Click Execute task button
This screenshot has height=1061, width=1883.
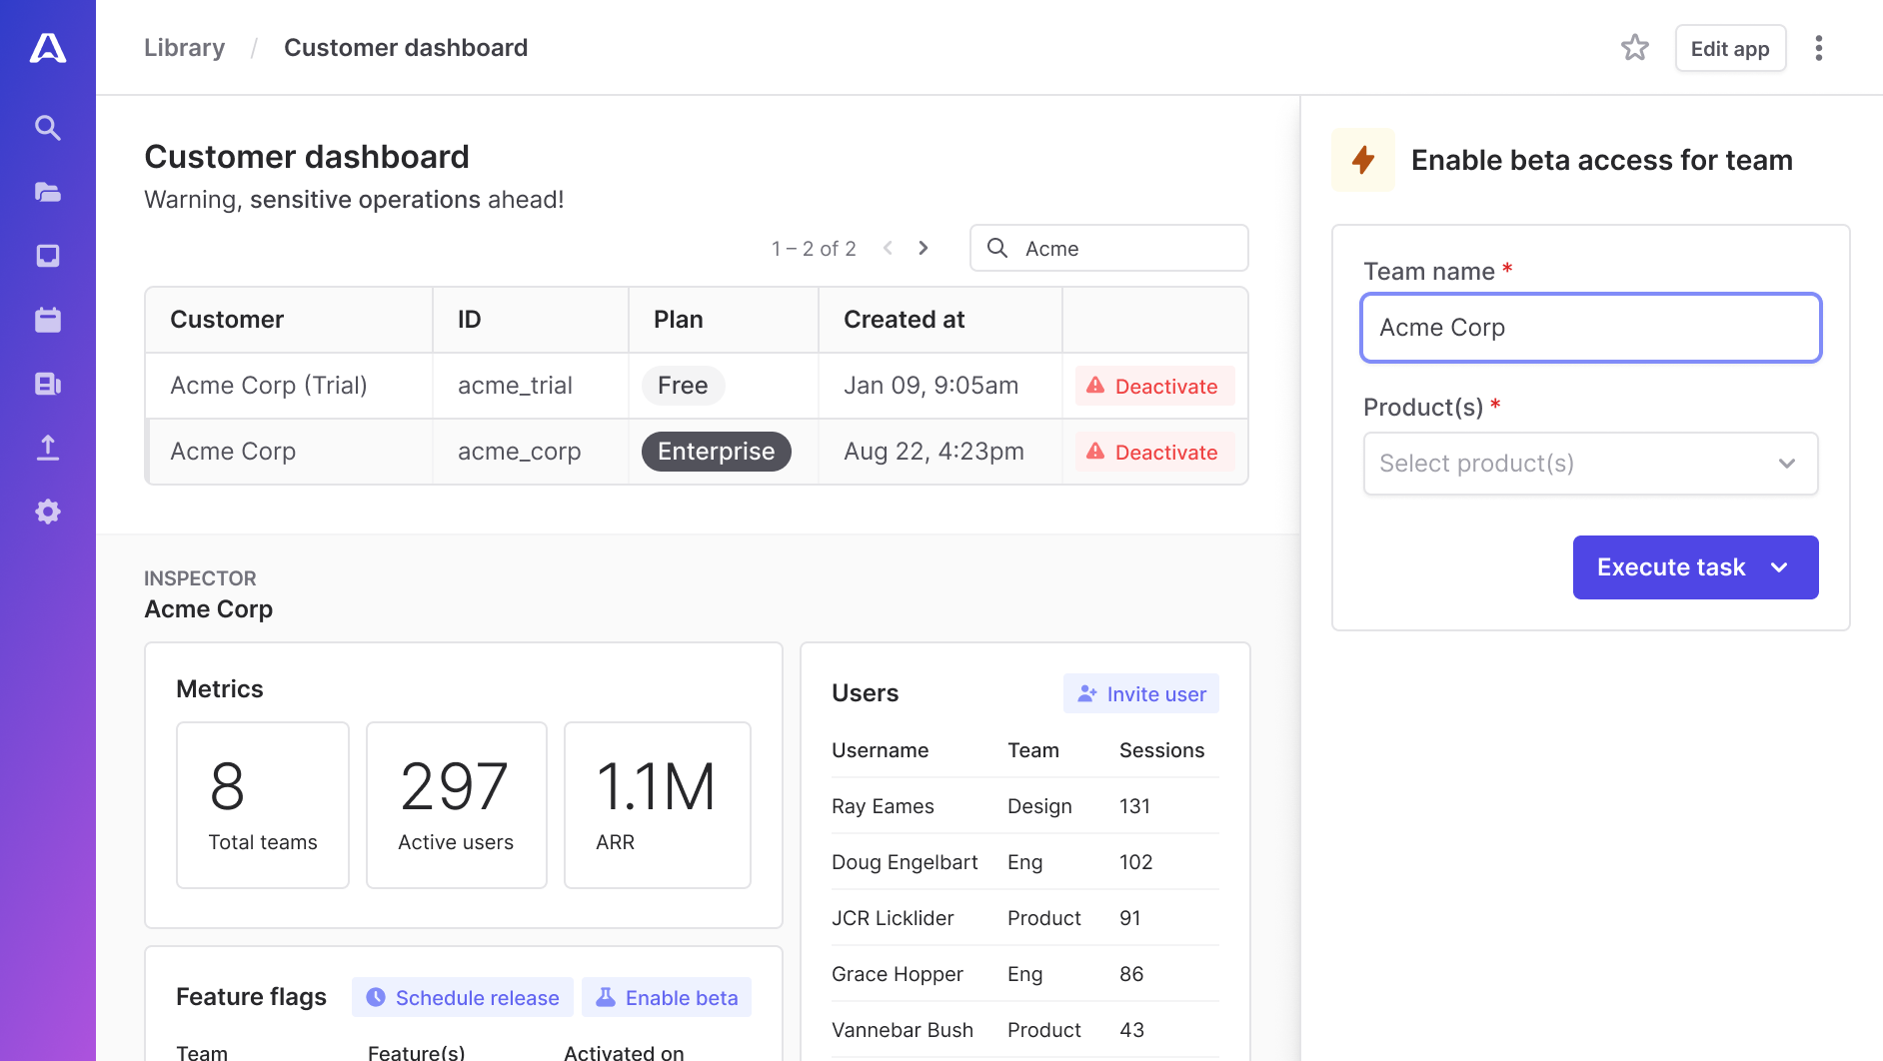coord(1696,567)
